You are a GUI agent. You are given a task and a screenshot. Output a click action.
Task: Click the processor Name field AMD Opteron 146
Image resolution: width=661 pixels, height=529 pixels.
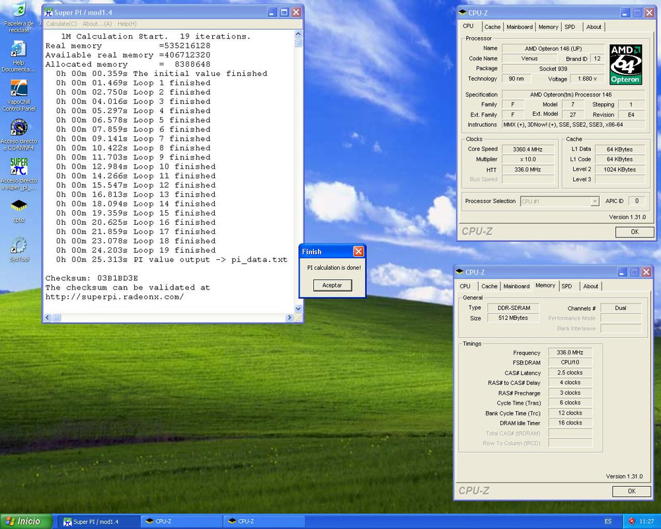tap(553, 48)
